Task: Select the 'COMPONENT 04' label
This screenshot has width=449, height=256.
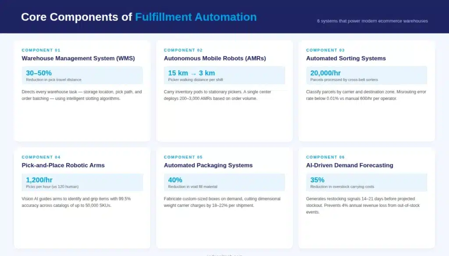Action: click(41, 157)
